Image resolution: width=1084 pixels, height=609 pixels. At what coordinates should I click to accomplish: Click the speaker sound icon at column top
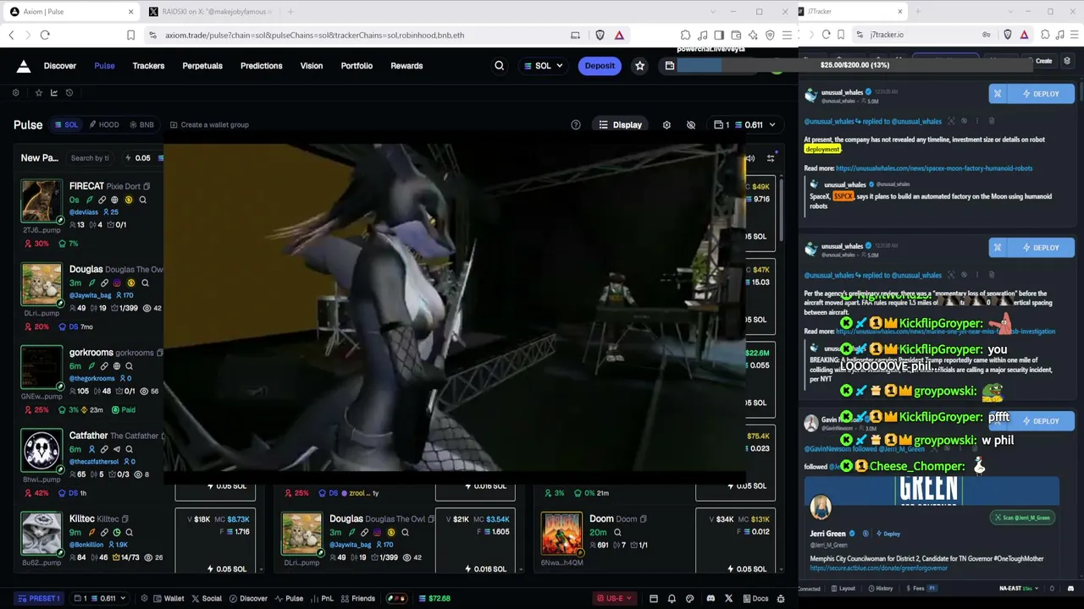pos(750,158)
